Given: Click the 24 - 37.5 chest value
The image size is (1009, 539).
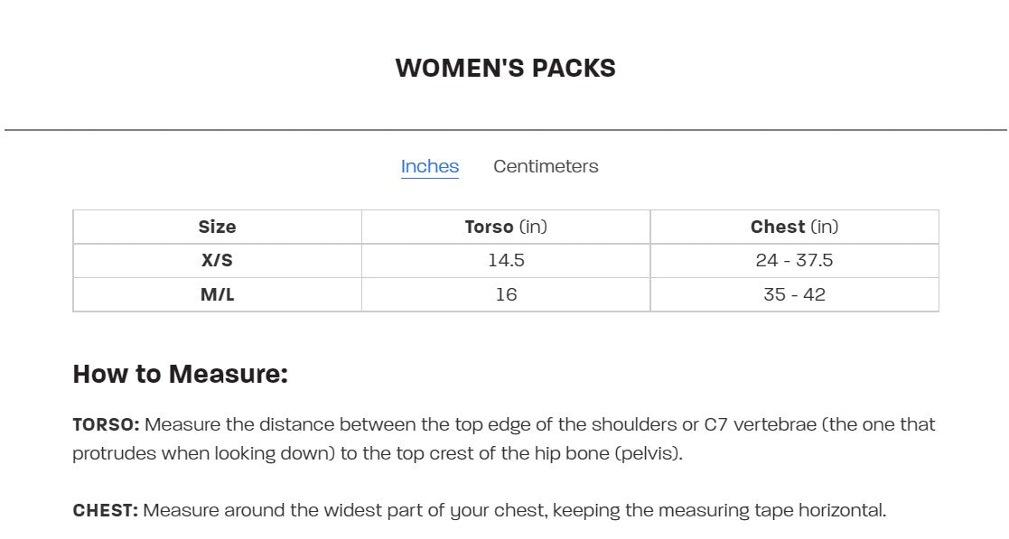Looking at the screenshot, I should pyautogui.click(x=794, y=260).
